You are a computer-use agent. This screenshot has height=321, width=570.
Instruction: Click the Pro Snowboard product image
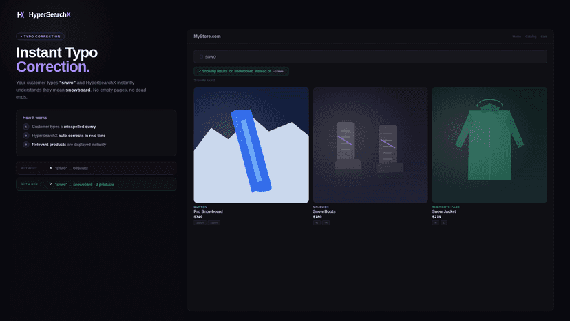[251, 145]
